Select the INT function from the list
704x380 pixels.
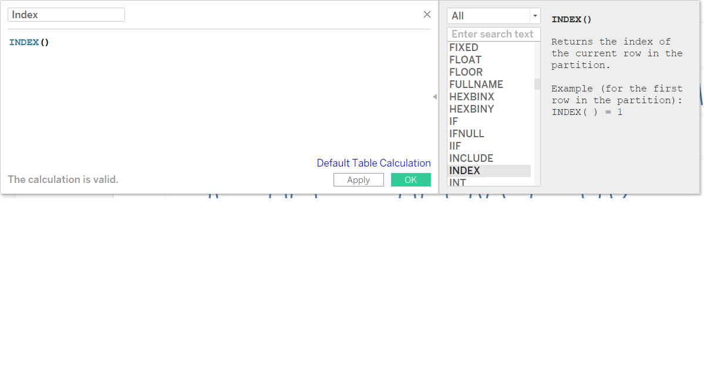click(x=457, y=182)
